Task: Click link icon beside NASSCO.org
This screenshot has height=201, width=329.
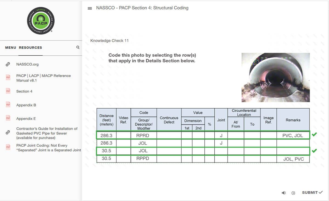Action: pyautogui.click(x=8, y=64)
